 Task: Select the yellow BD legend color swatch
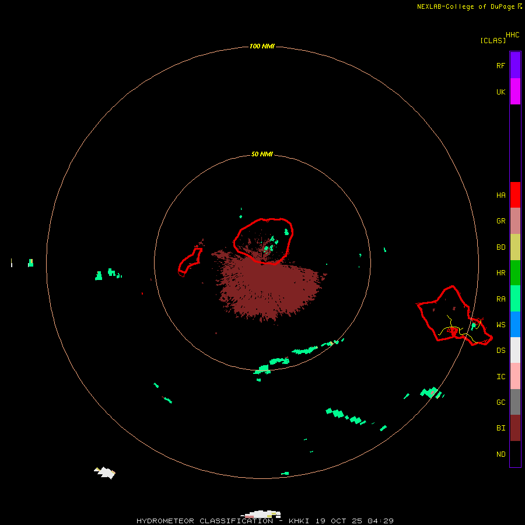pyautogui.click(x=515, y=247)
